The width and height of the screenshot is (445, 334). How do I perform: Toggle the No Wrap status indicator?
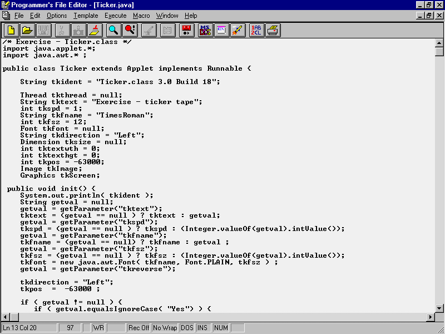[165, 328]
